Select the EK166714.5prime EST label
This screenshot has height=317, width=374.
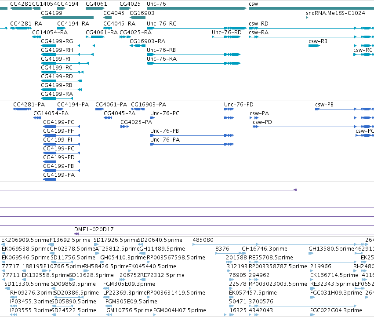point(334,275)
